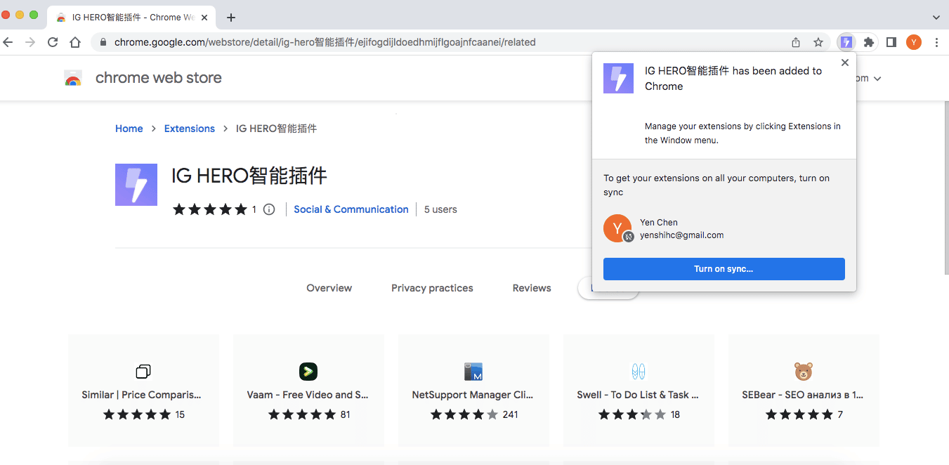Open the Extensions puzzle-piece menu

point(869,42)
